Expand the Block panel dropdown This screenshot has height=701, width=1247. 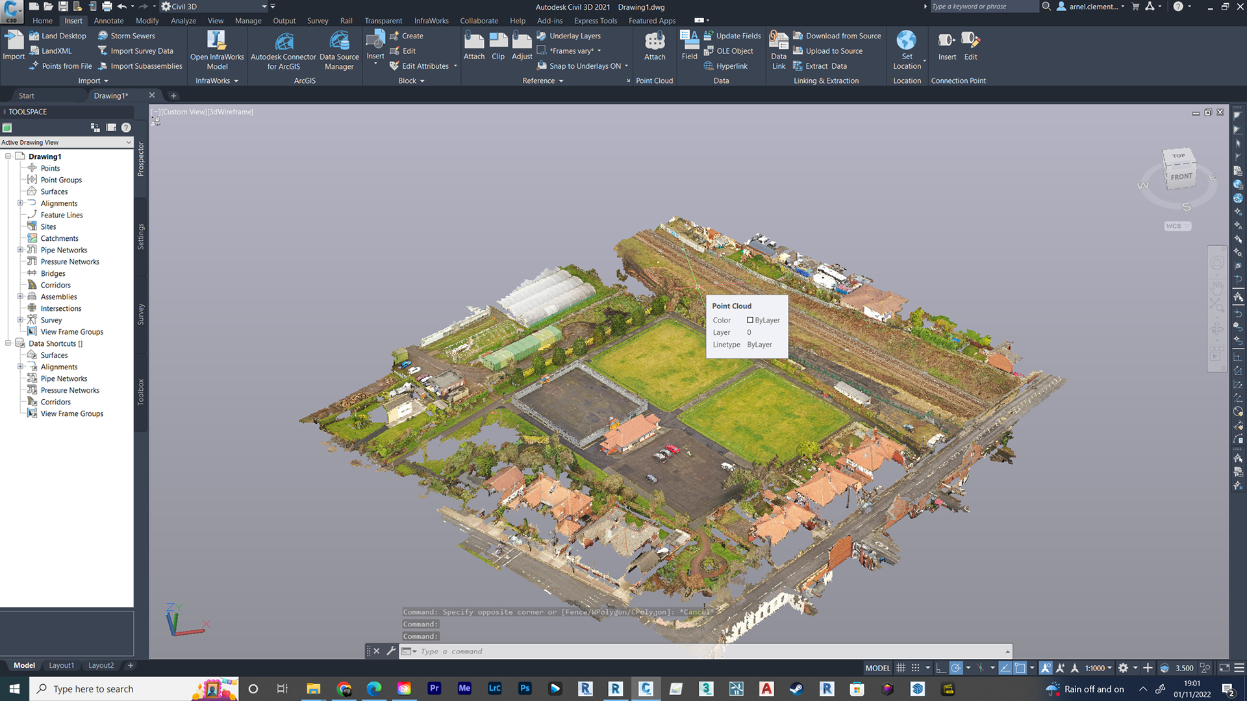411,81
